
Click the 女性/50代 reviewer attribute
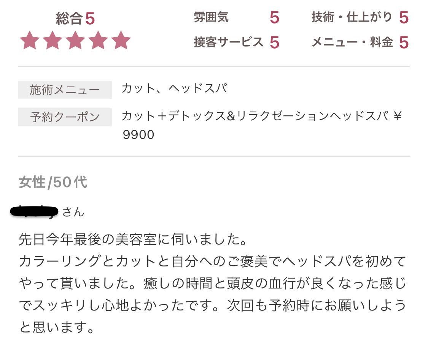pos(53,182)
